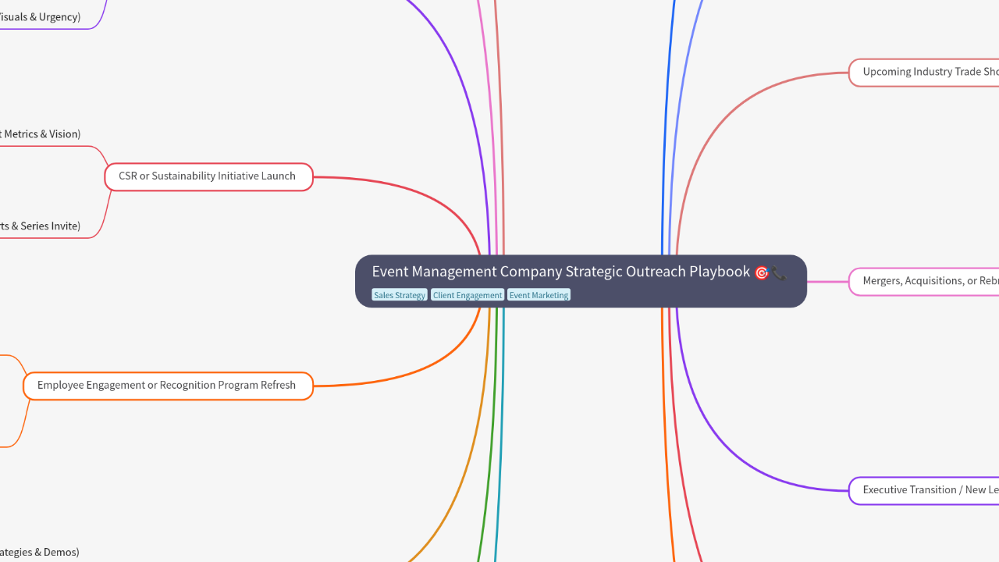Select the 'Sales Strategy' tag chip

[400, 295]
